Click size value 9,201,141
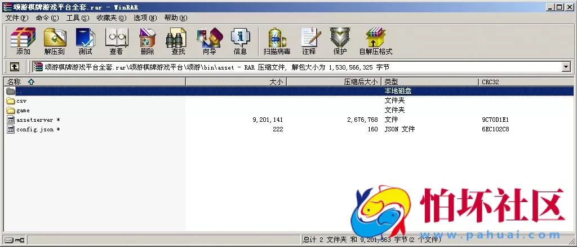The width and height of the screenshot is (577, 247). [x=268, y=120]
